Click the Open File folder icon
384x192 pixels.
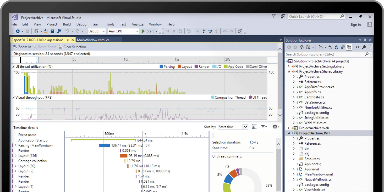(46, 31)
